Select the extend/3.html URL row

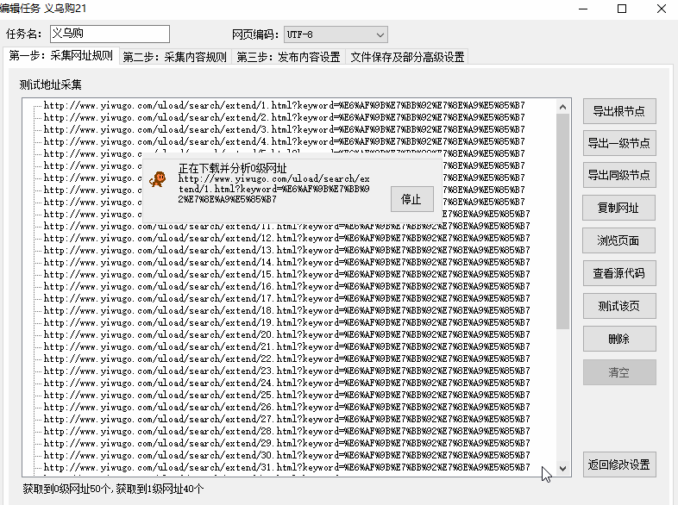285,129
